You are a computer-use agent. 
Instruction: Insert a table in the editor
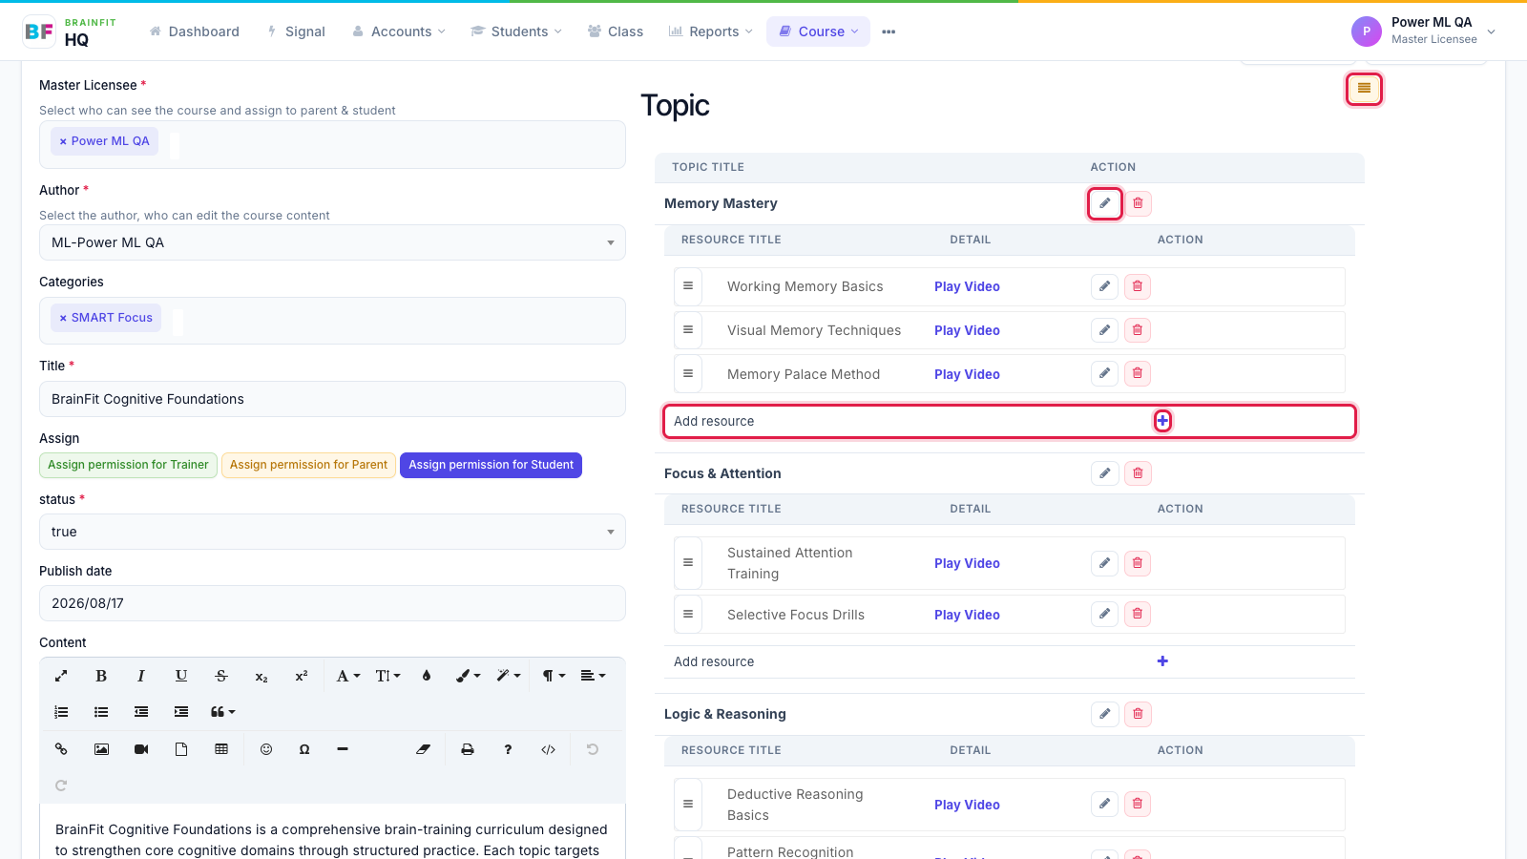coord(221,749)
